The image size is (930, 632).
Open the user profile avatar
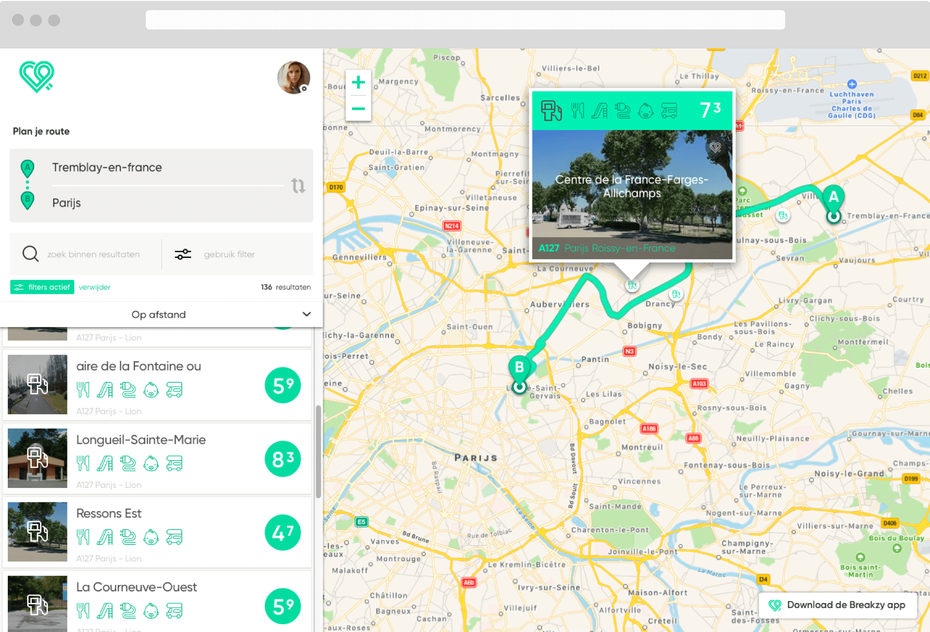point(293,78)
